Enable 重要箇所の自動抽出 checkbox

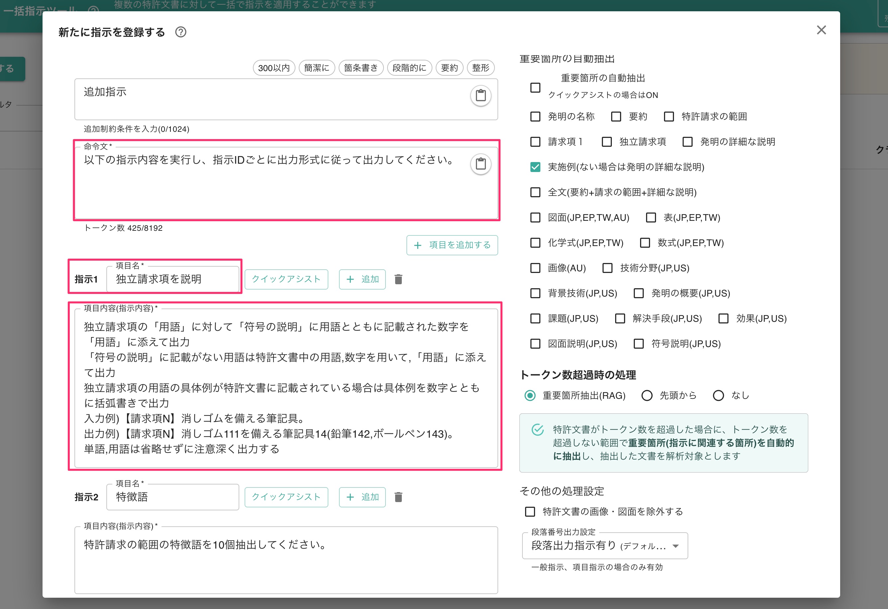click(x=535, y=88)
